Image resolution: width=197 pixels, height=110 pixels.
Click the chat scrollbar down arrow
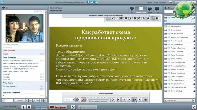(46, 97)
